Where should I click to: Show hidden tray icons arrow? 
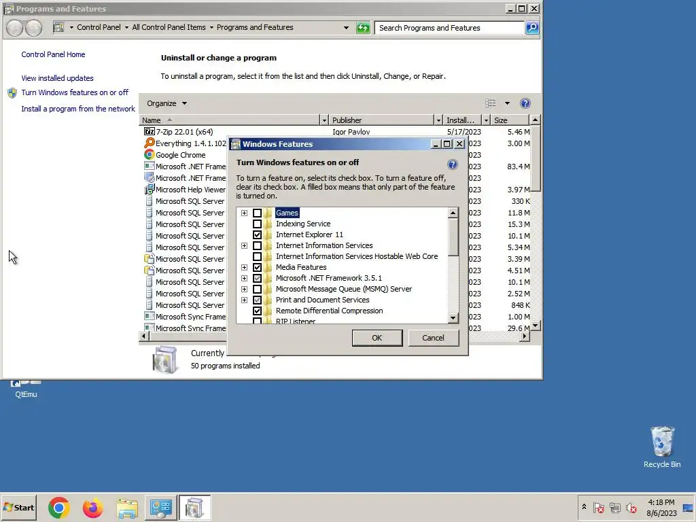(x=584, y=507)
